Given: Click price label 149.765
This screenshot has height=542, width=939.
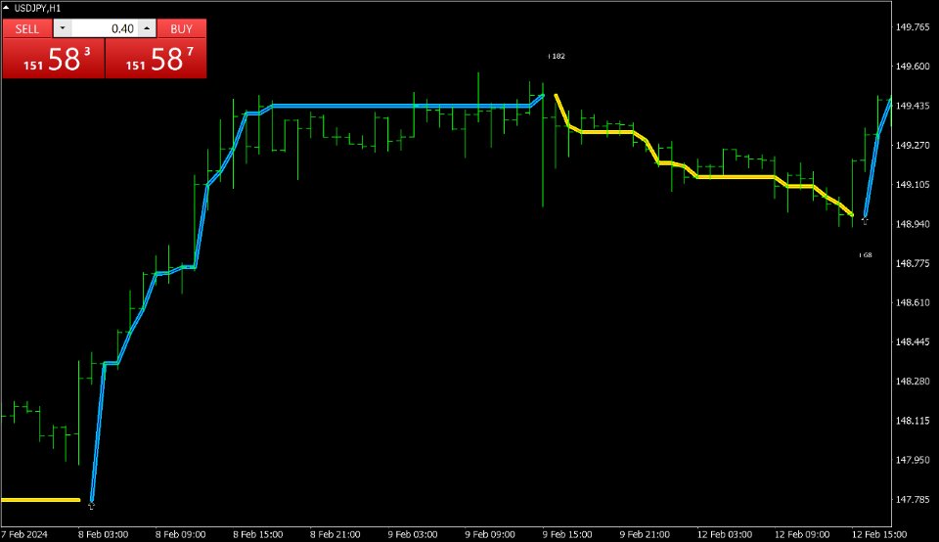Looking at the screenshot, I should point(913,27).
